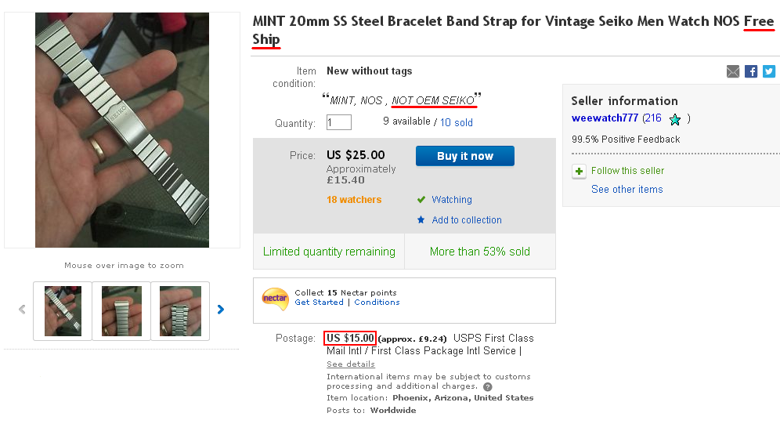Share listing via Twitter icon
The height and width of the screenshot is (424, 780).
click(769, 71)
